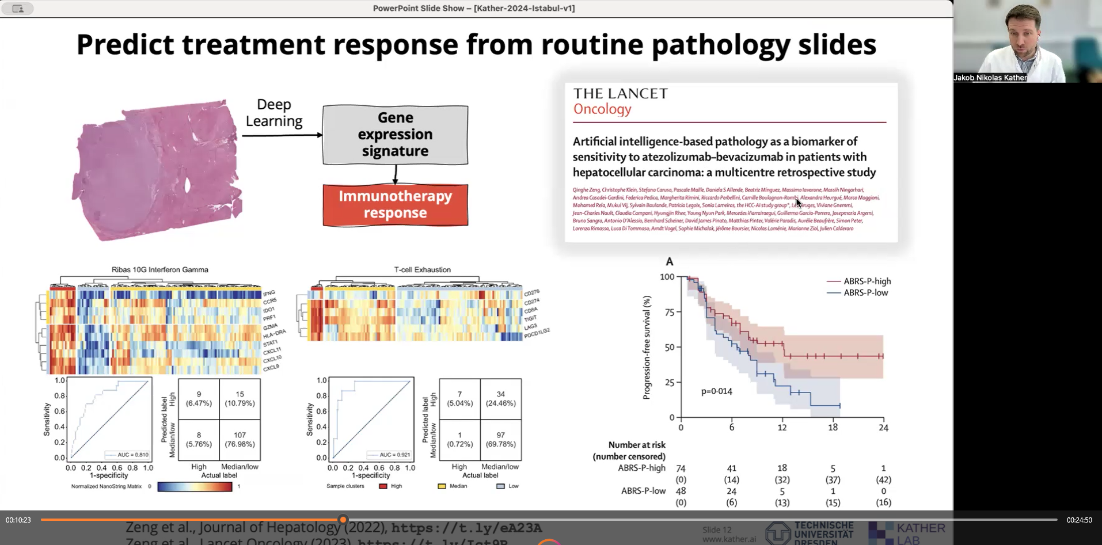Click the total duration 00:24:50
Image resolution: width=1102 pixels, height=545 pixels.
(1079, 520)
